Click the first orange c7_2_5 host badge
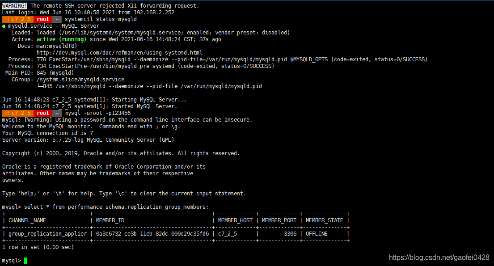 tap(17, 19)
